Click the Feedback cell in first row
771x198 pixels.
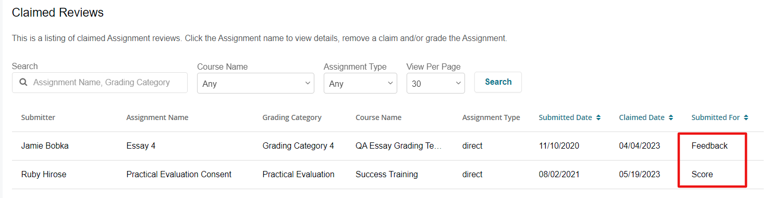[709, 146]
